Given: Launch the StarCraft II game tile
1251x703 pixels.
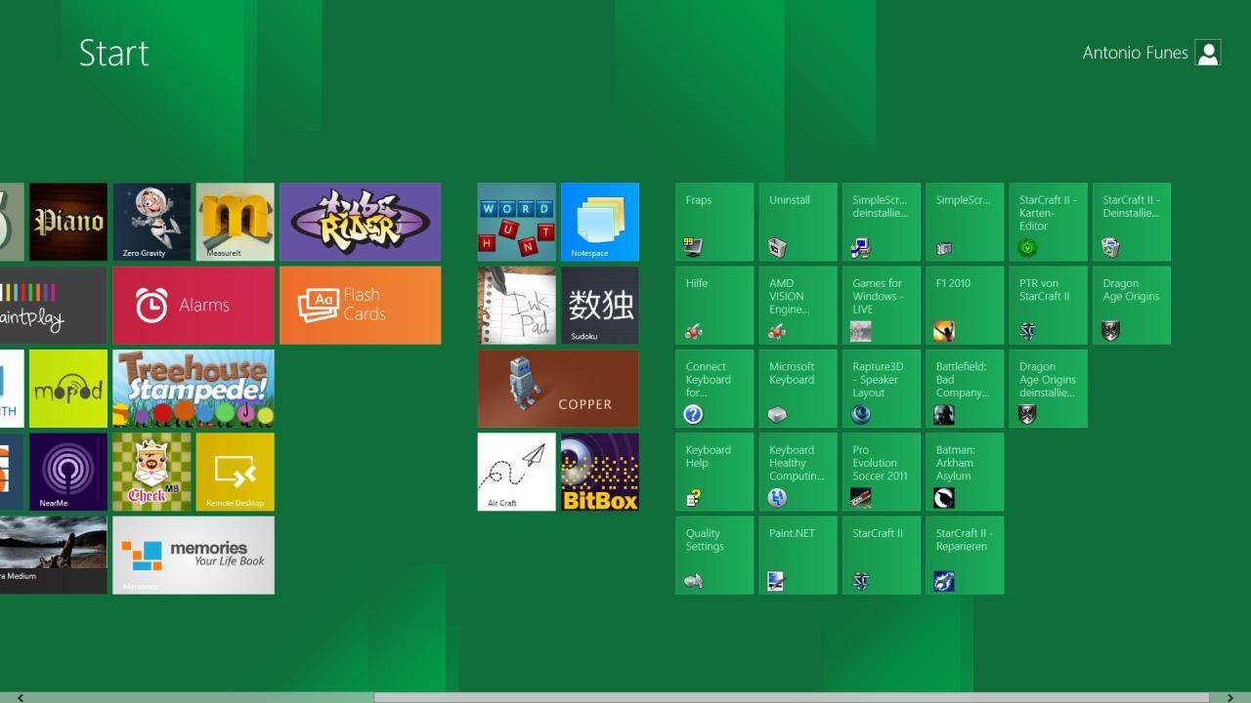Looking at the screenshot, I should [x=882, y=555].
